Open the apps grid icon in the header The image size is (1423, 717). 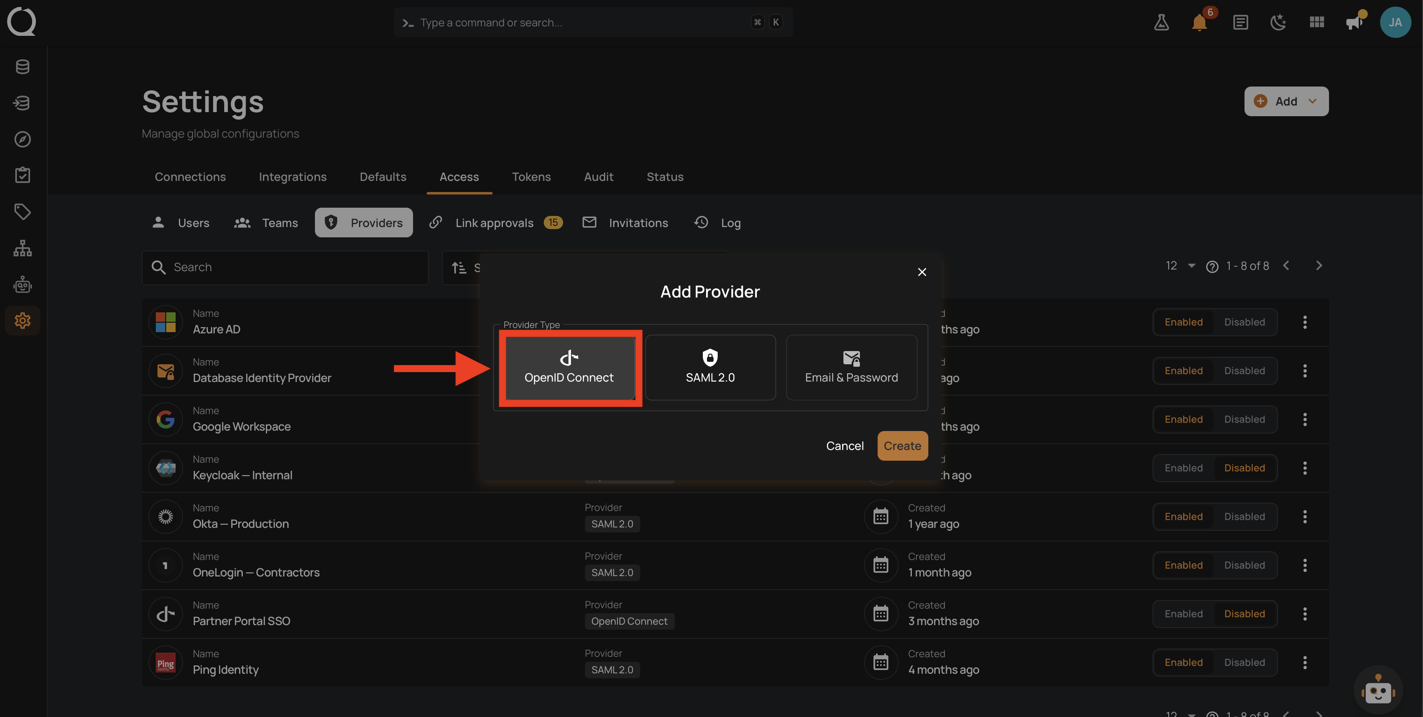click(1317, 23)
